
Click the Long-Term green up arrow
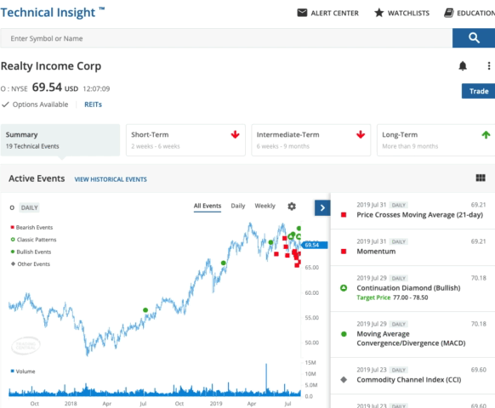pos(486,135)
